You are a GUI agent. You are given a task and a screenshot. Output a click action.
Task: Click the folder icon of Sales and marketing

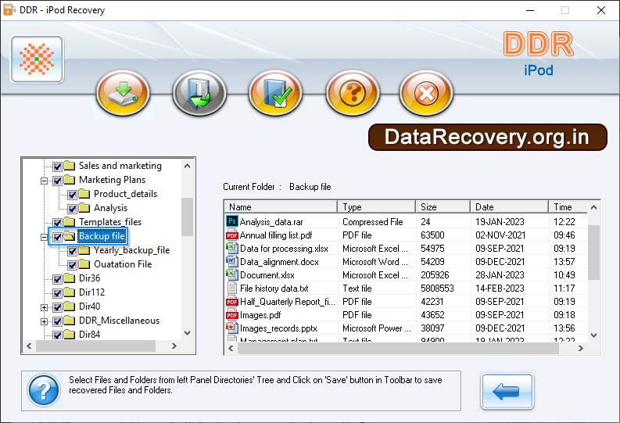point(70,165)
